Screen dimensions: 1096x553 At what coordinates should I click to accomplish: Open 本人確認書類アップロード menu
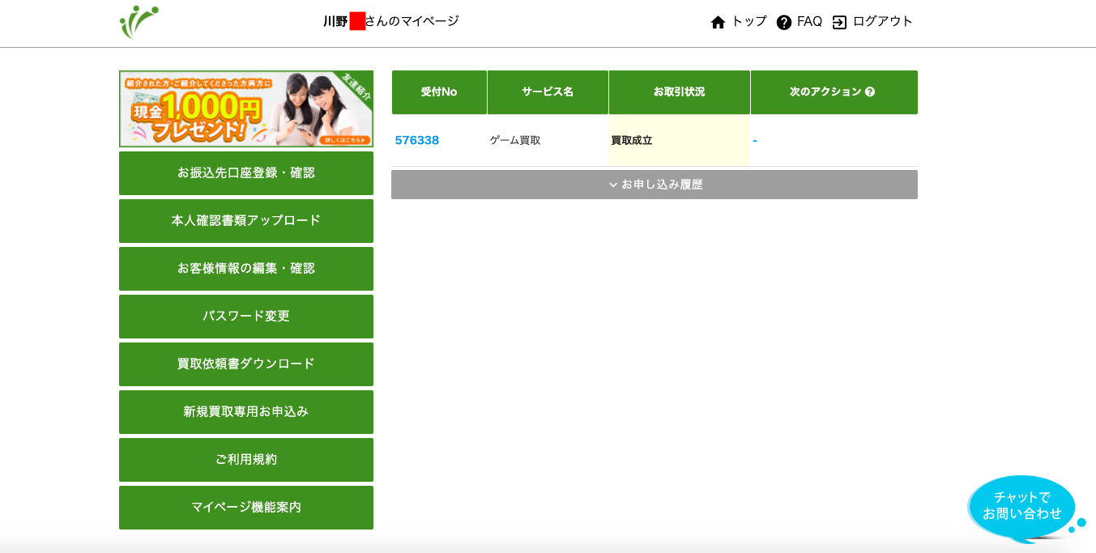pyautogui.click(x=246, y=221)
